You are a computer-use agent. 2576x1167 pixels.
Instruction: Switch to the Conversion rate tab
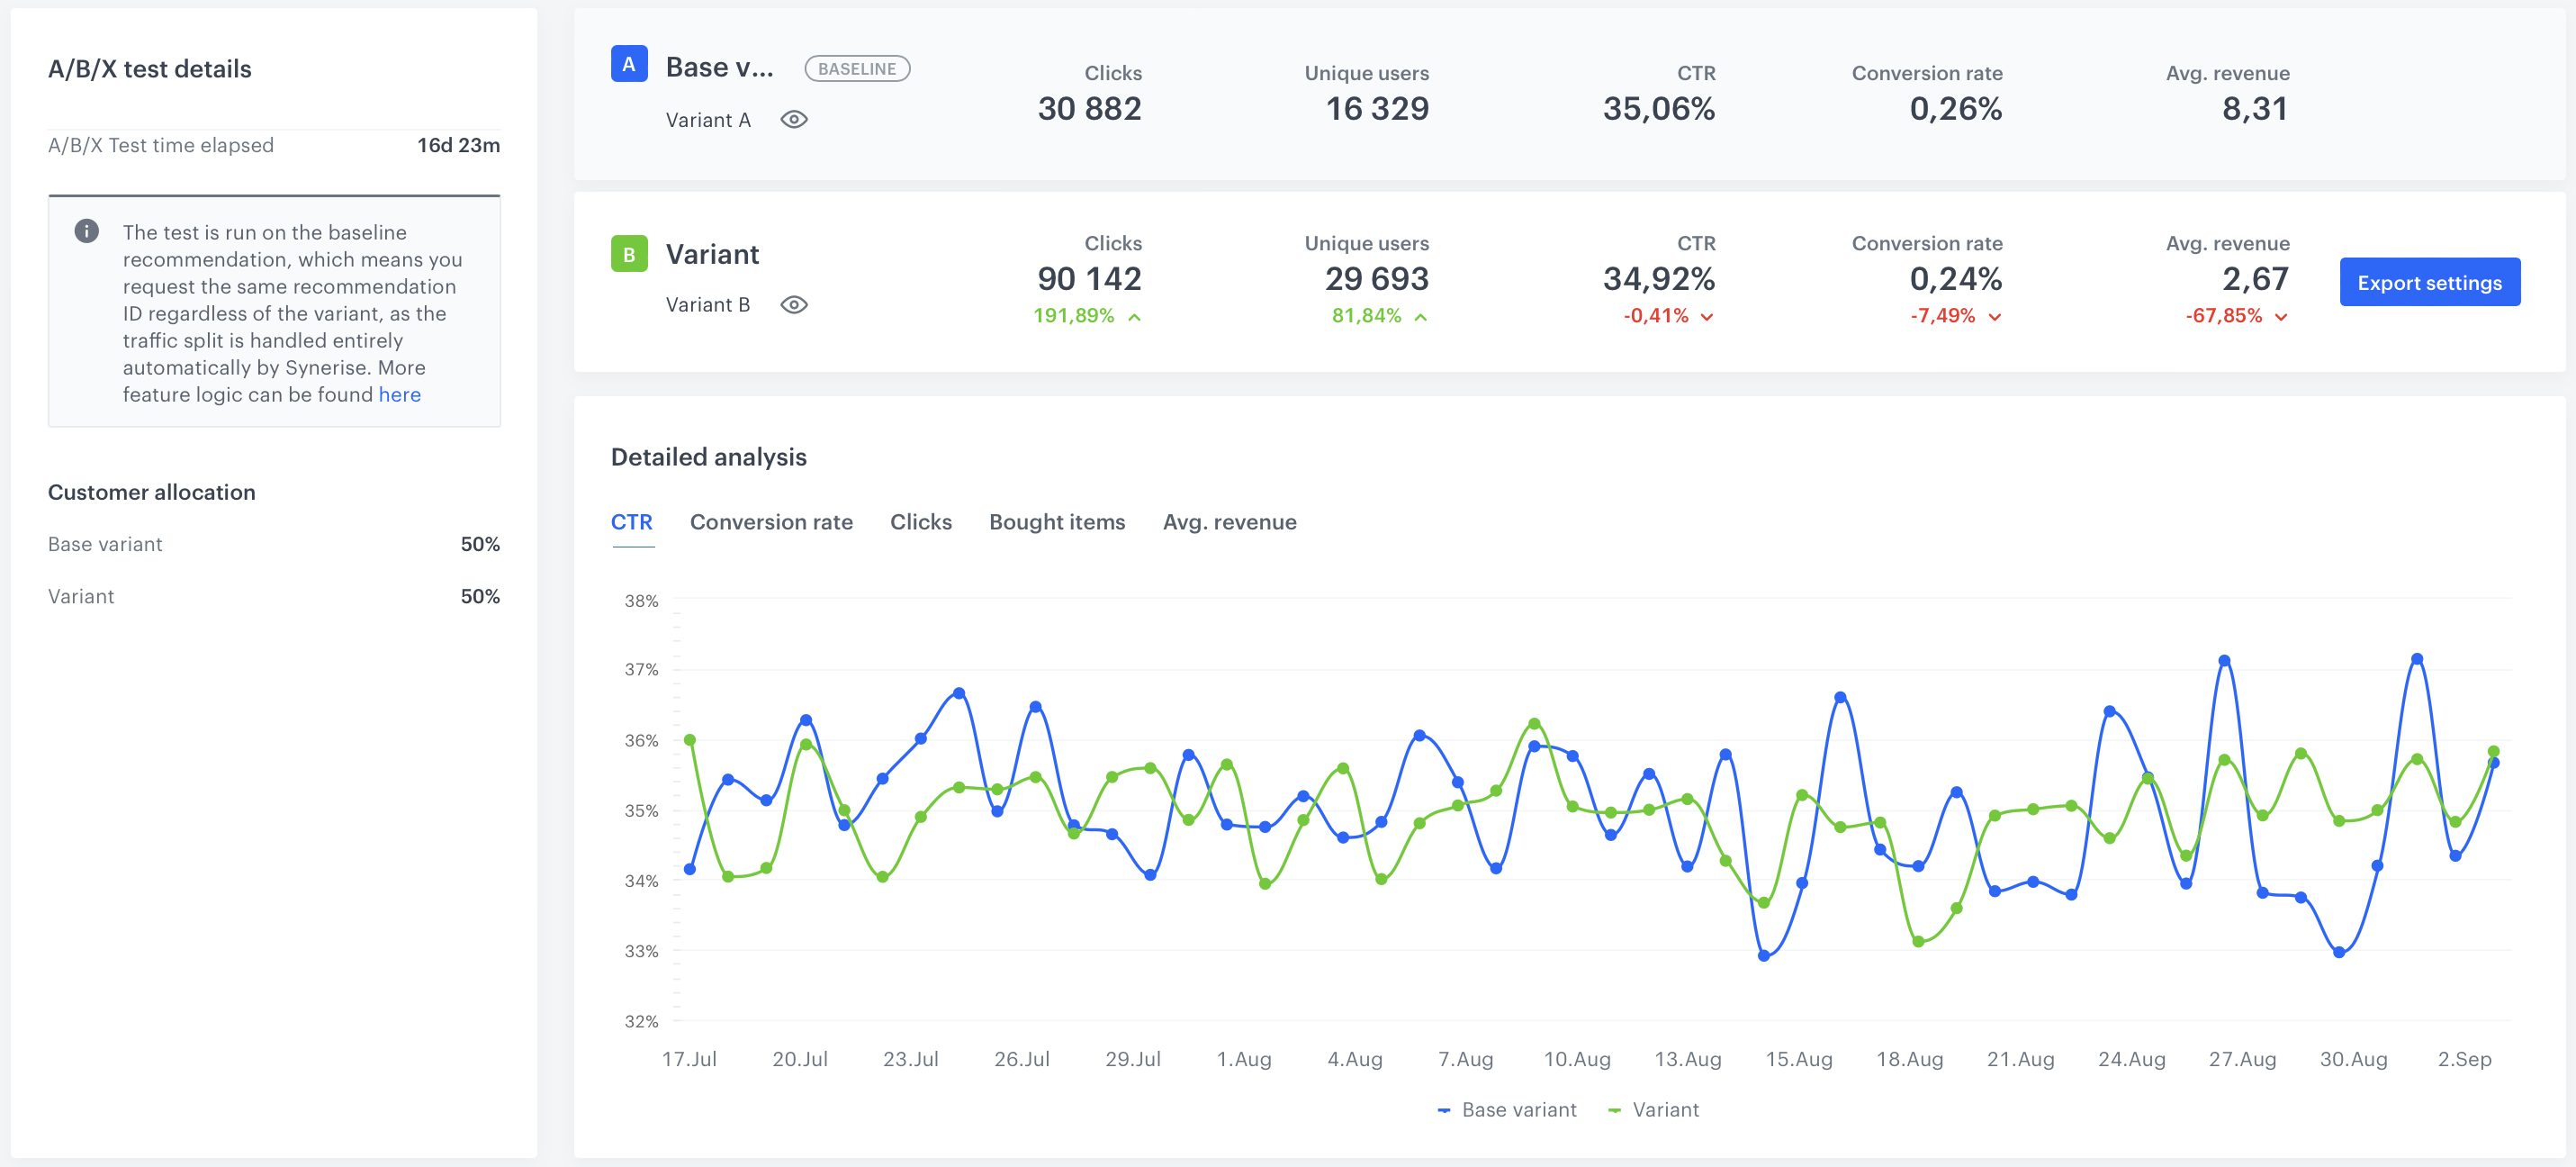(x=771, y=521)
